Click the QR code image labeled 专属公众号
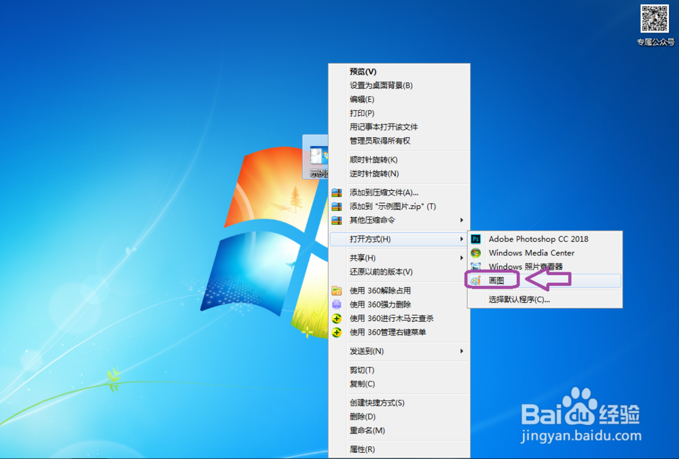 coord(655,18)
